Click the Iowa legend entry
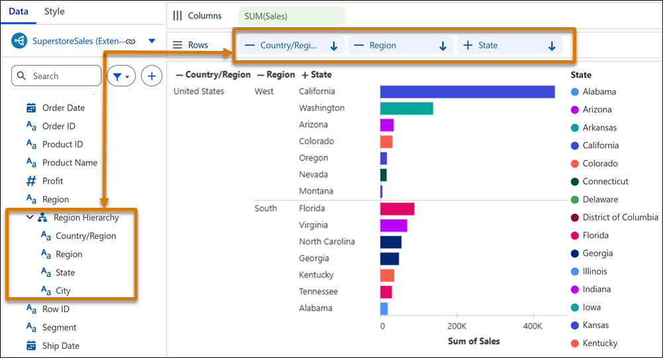The image size is (663, 358). 586,307
